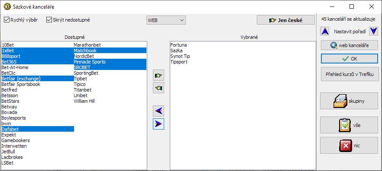382x171 pixels.
Task: Select Titanbet in available list
Action: [110, 90]
